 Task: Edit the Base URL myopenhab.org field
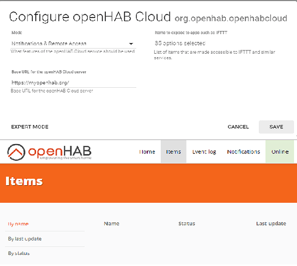(x=73, y=82)
